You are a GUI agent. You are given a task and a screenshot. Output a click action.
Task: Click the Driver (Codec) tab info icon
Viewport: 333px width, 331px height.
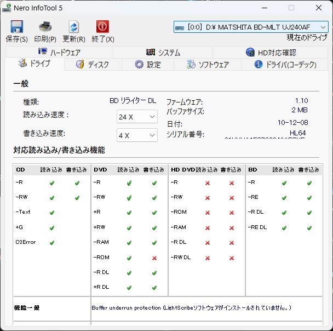coord(259,64)
